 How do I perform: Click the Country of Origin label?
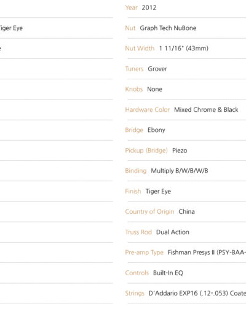coord(149,211)
